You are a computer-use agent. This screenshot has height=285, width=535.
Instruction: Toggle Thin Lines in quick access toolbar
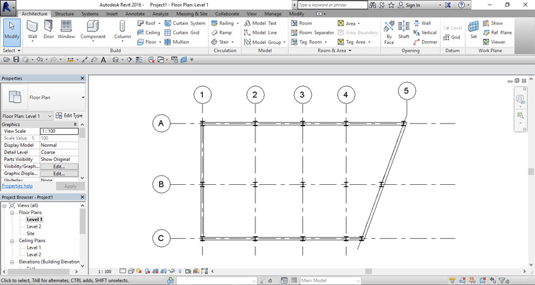pyautogui.click(x=139, y=59)
